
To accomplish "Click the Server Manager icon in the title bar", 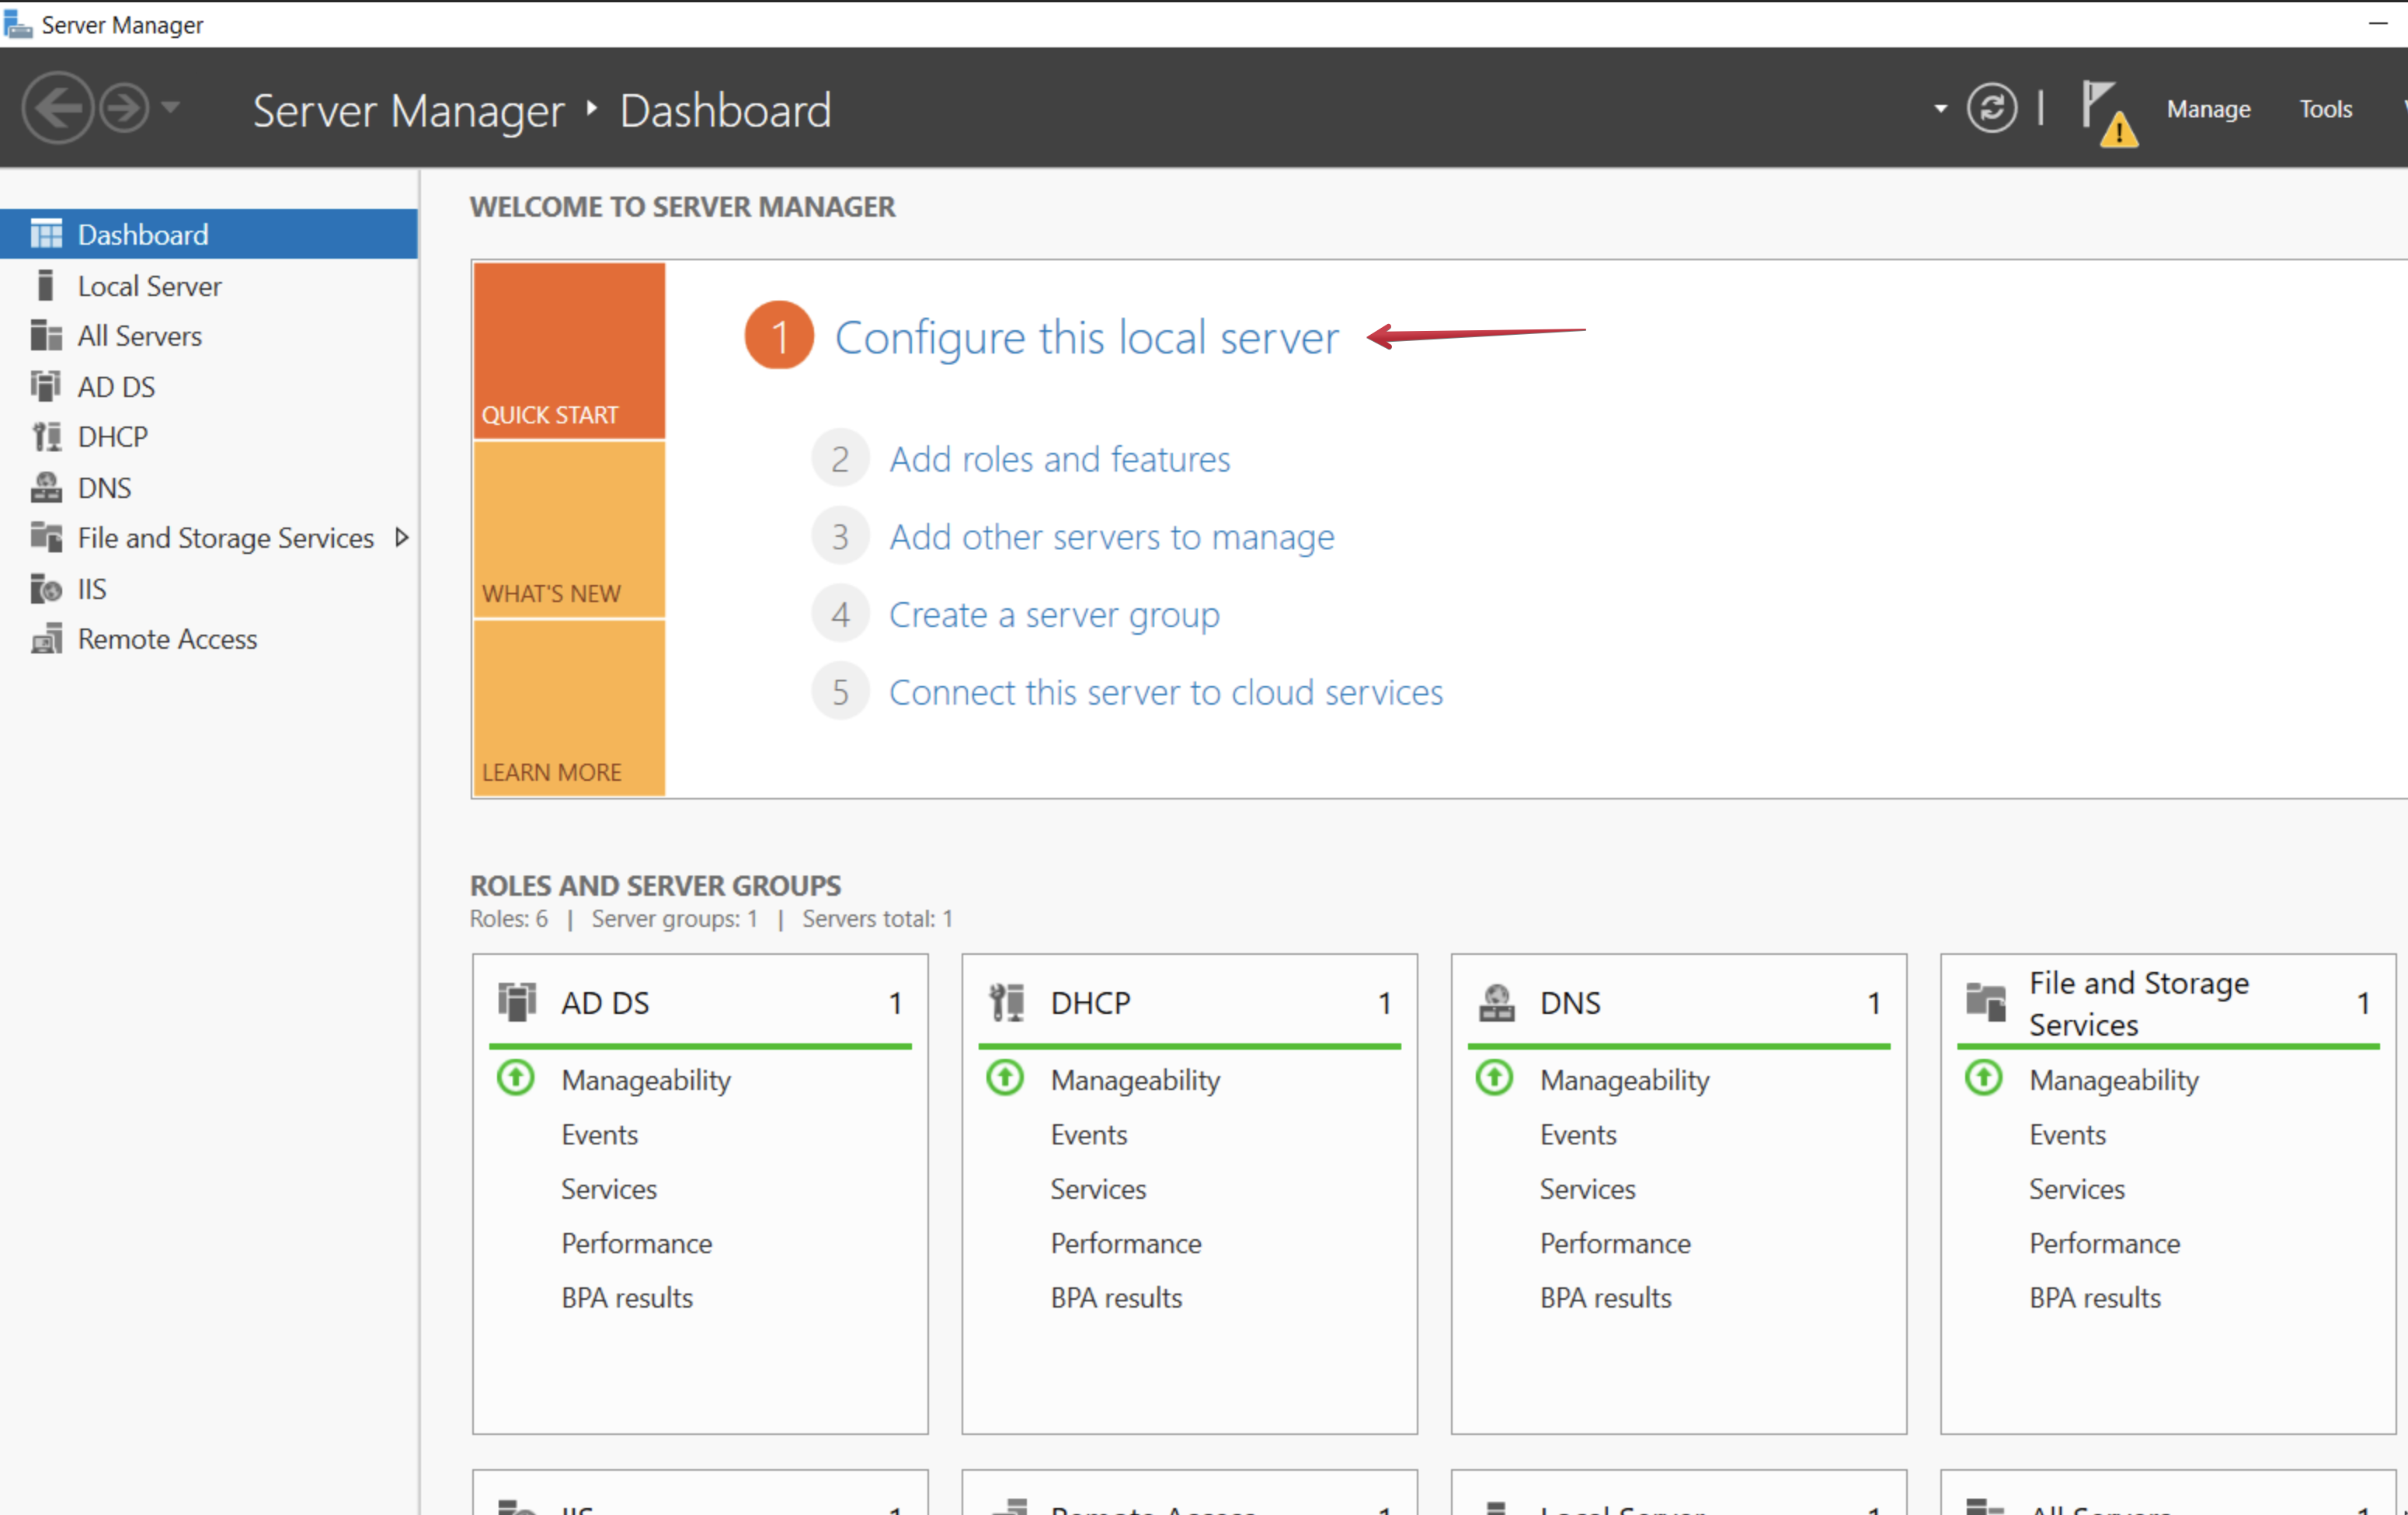I will (19, 23).
